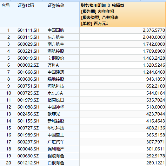Image resolution: width=166 pixels, height=166 pixels.
Task: Select stock name 南方航空
Action: pos(56,44)
